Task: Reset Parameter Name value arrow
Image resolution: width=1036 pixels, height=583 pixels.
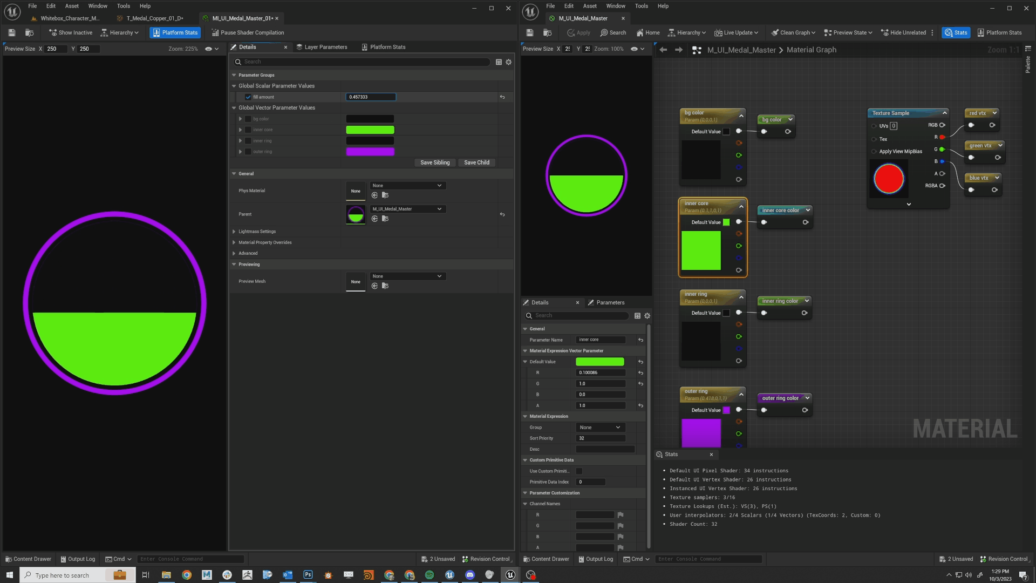Action: (640, 340)
